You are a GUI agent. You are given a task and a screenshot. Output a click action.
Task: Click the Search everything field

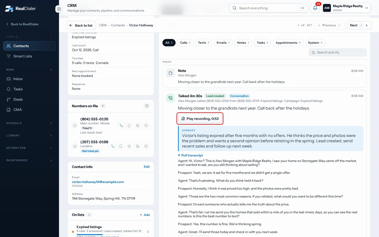(269, 8)
